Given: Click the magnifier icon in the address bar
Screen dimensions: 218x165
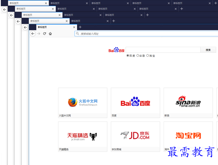Looking at the screenshot, I should [x=78, y=34].
